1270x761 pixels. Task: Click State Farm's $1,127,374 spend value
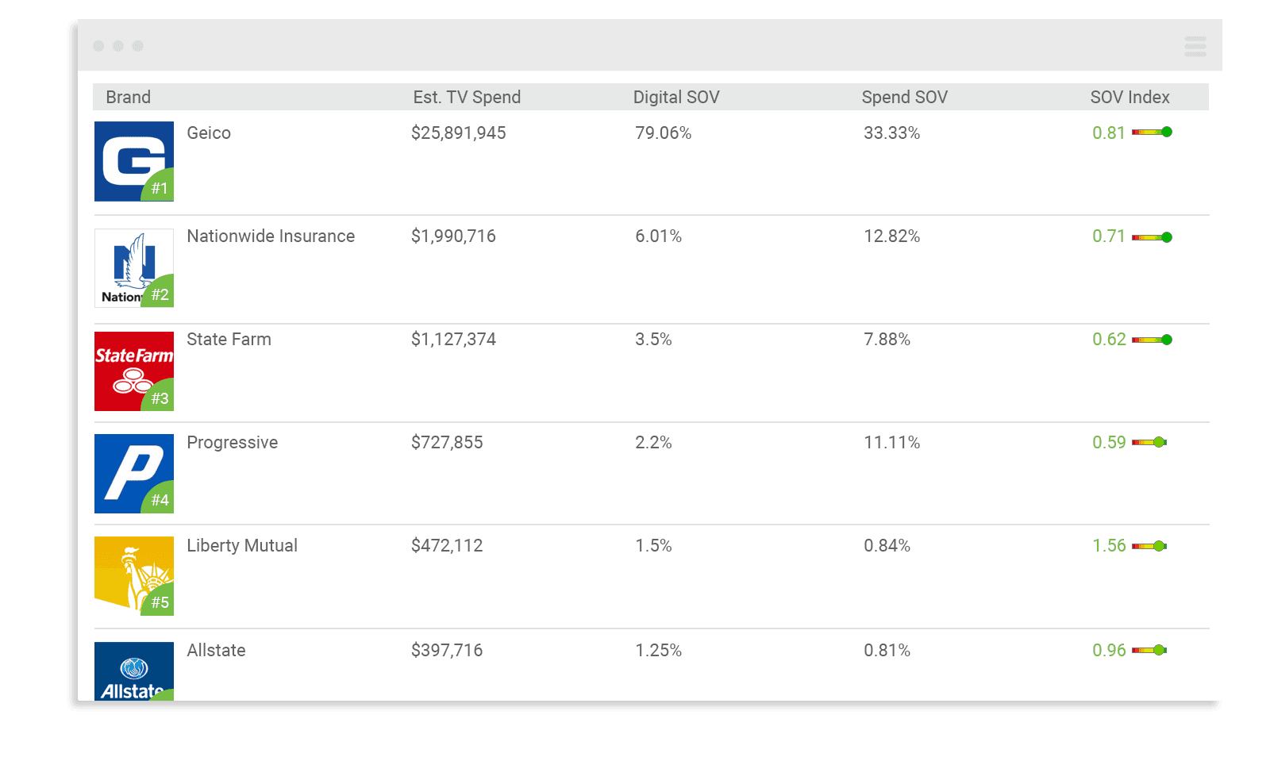tap(453, 339)
